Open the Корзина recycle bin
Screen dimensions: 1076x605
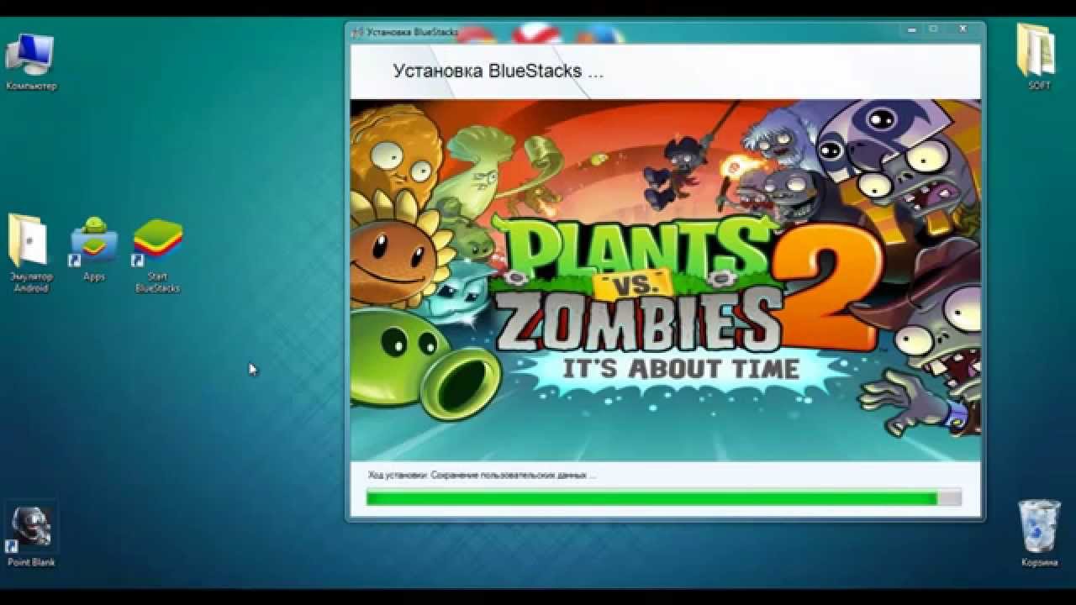coord(1039,532)
